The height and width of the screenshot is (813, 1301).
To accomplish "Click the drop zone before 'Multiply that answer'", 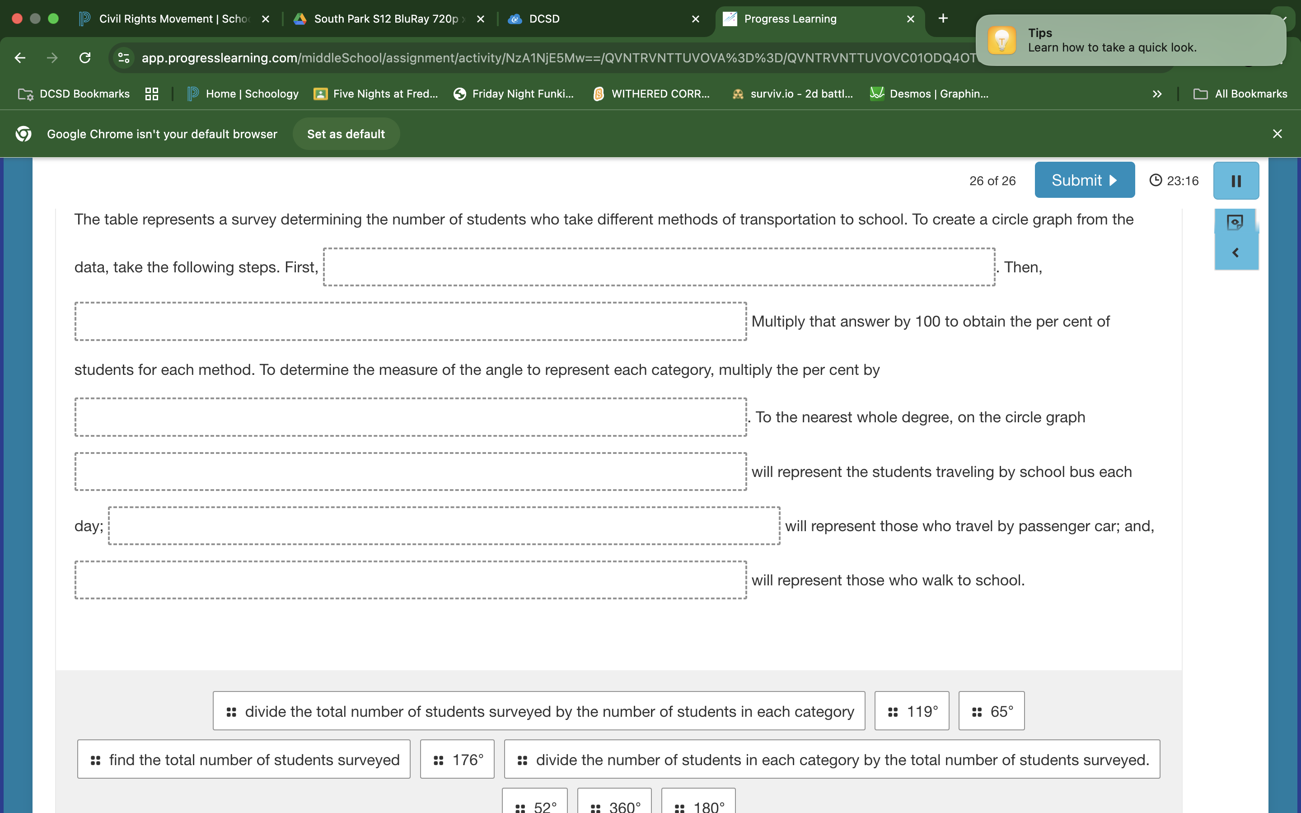I will click(x=411, y=321).
